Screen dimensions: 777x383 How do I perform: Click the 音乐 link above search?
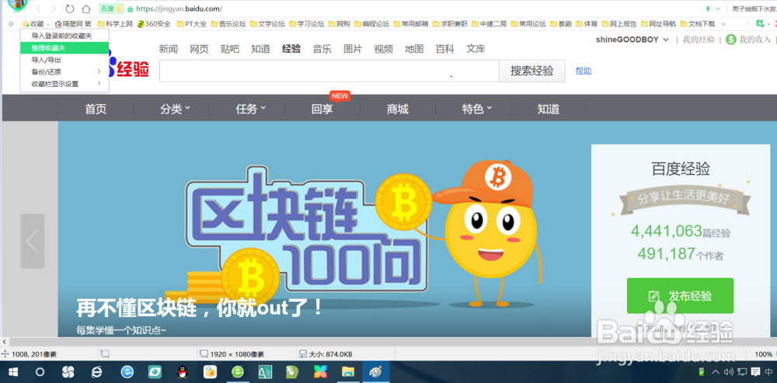pos(322,49)
